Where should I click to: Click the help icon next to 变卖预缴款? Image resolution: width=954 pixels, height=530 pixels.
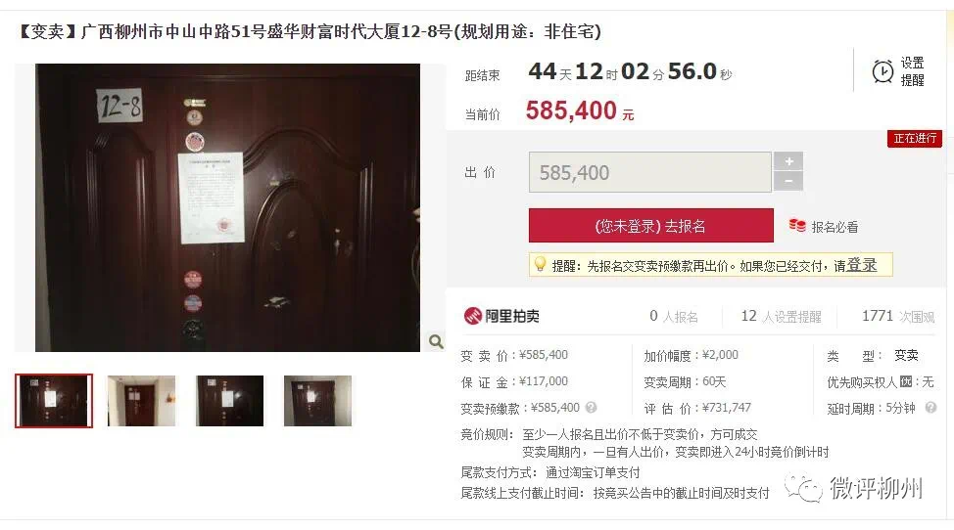591,408
